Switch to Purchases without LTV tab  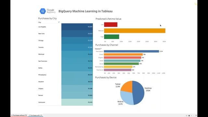(19, 115)
